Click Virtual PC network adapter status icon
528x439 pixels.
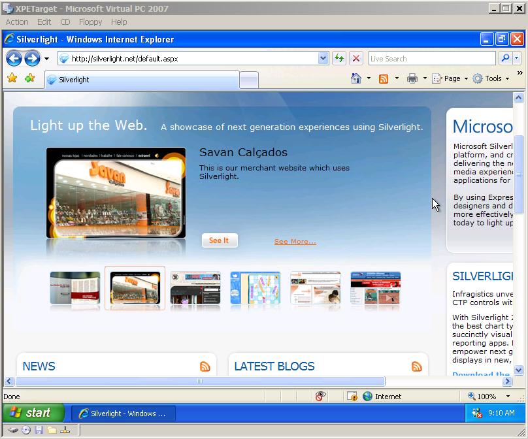tap(65, 430)
